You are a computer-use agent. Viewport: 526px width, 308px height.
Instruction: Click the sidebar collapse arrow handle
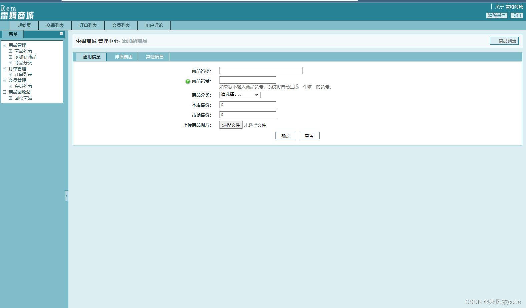click(66, 196)
